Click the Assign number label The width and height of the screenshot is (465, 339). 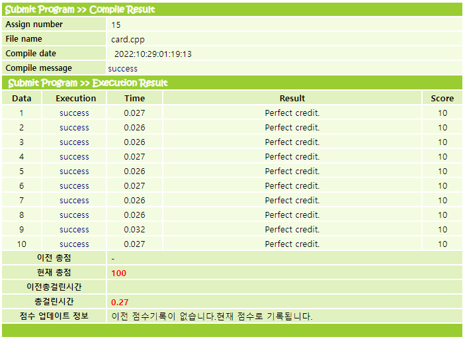(x=34, y=24)
